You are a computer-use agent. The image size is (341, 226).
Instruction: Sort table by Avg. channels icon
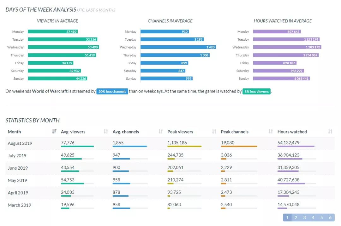(161, 132)
